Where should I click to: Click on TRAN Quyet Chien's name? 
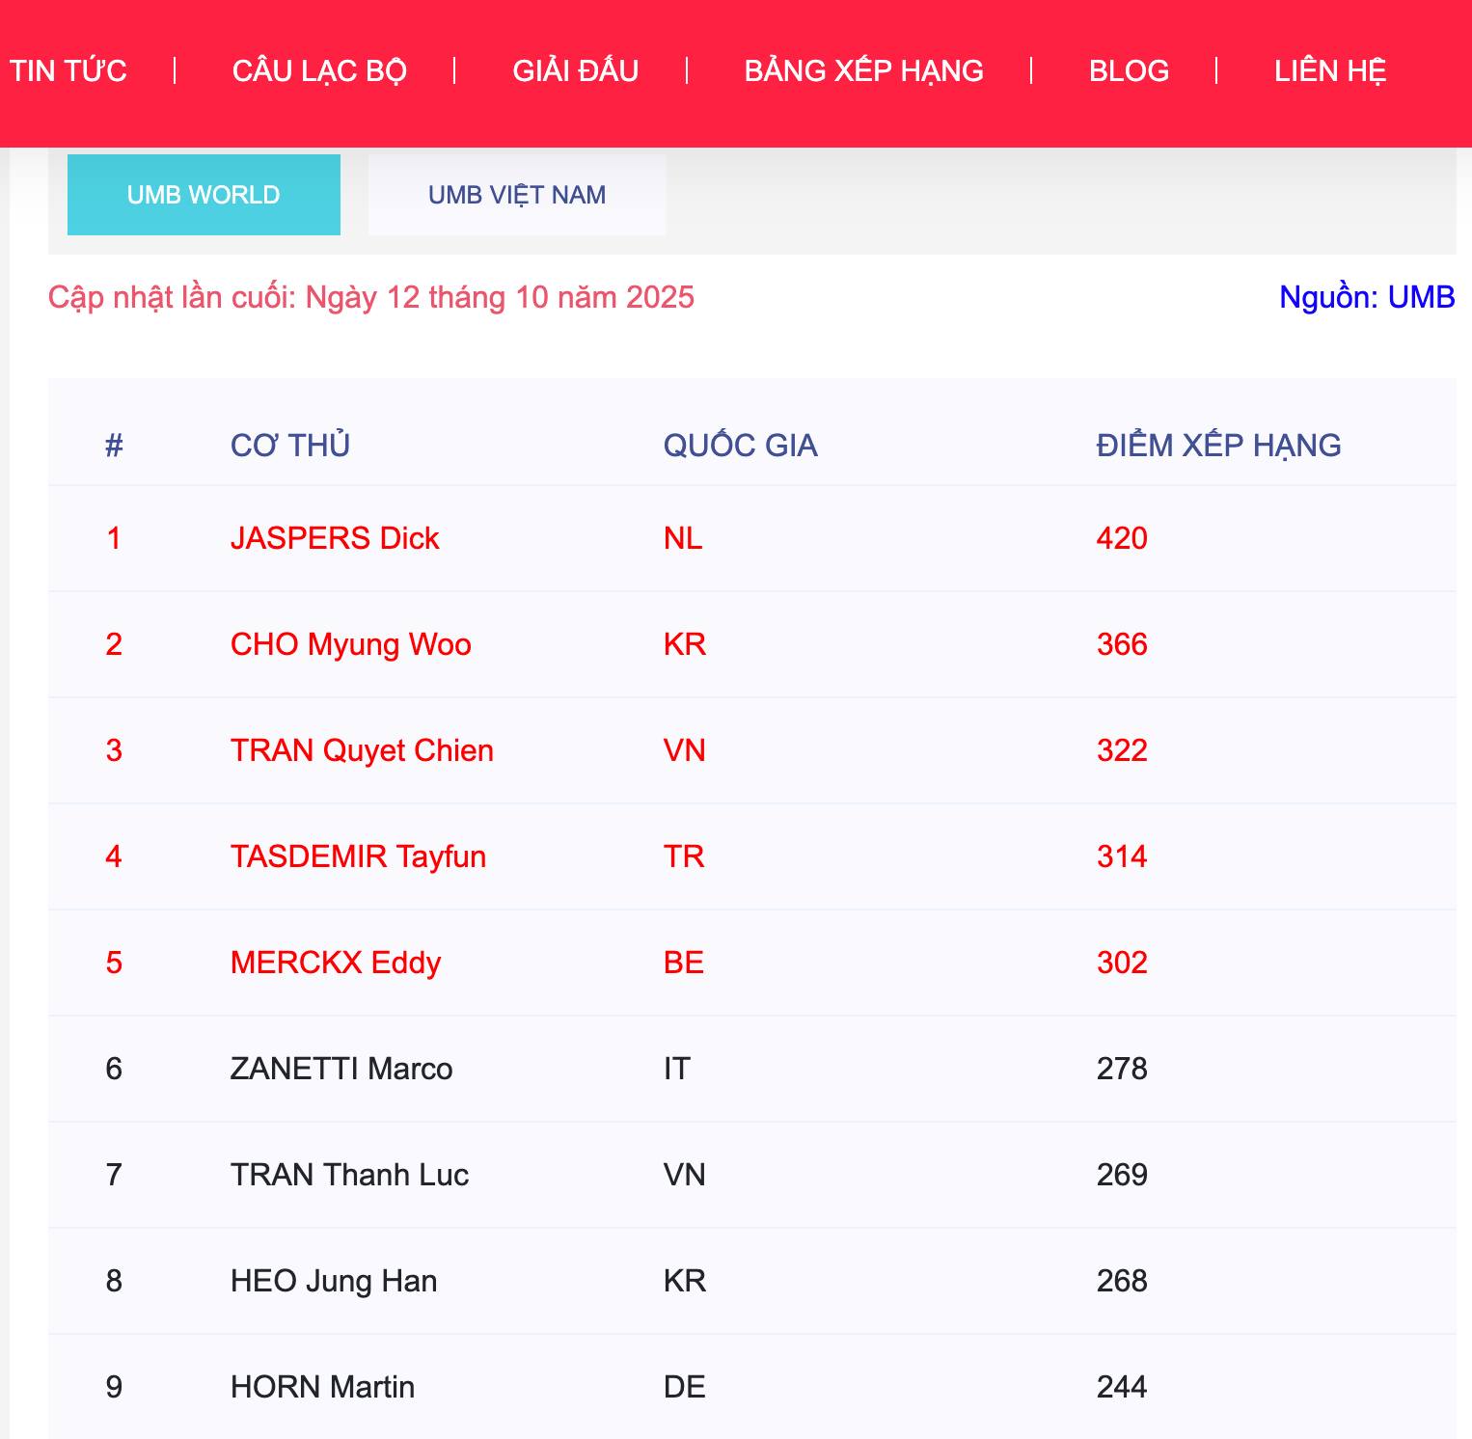click(362, 750)
